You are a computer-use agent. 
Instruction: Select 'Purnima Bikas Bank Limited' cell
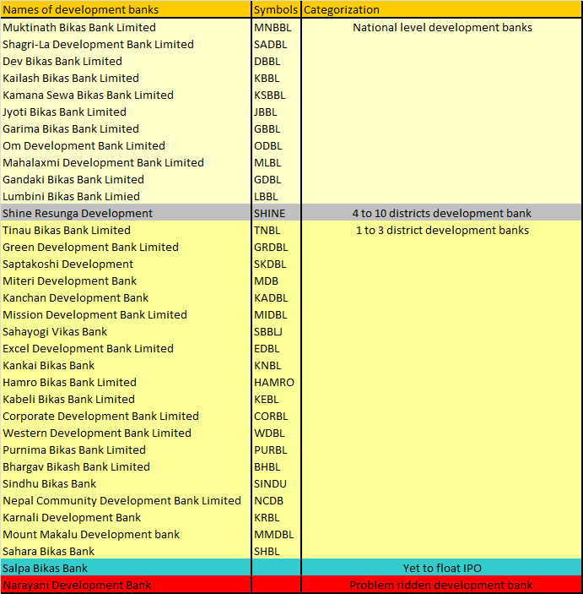(x=126, y=450)
